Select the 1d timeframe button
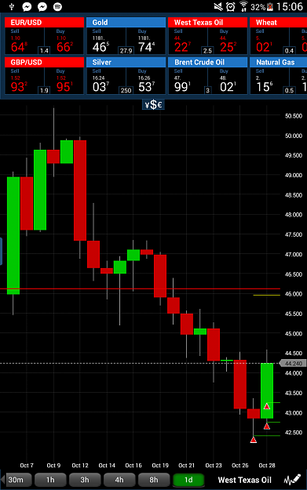The image size is (307, 490). click(x=188, y=480)
